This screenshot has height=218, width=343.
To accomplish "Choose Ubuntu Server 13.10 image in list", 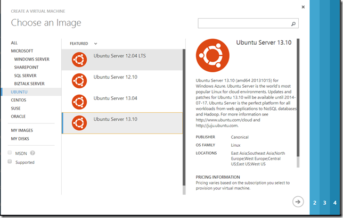I will 122,123.
